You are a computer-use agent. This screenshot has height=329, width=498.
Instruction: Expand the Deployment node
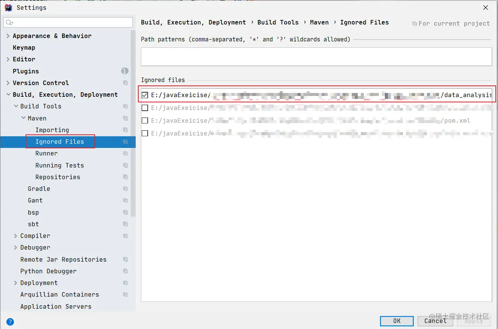(x=16, y=283)
